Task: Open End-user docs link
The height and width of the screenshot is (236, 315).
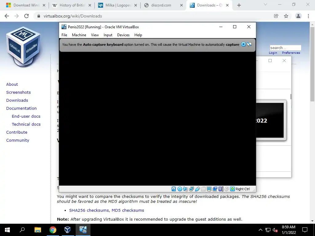Action: [x=26, y=116]
